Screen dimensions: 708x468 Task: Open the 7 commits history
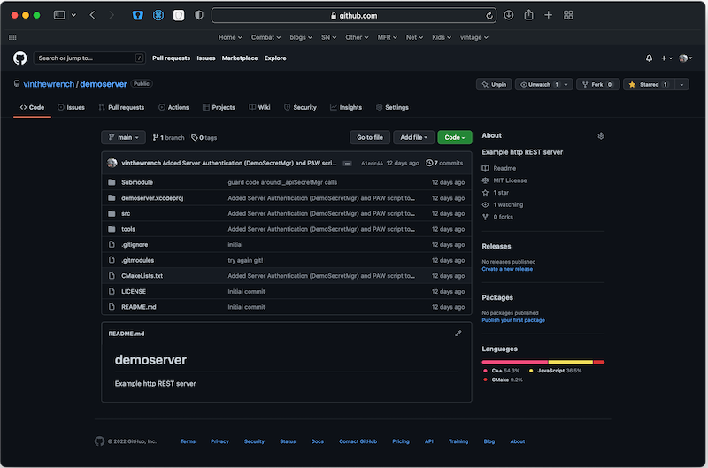pyautogui.click(x=444, y=163)
